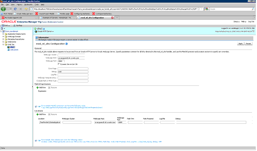Click the Exclude Path or Mime Type field

pyautogui.click(x=73, y=81)
